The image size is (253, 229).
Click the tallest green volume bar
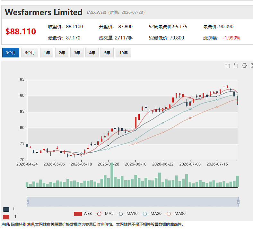coord(112,175)
